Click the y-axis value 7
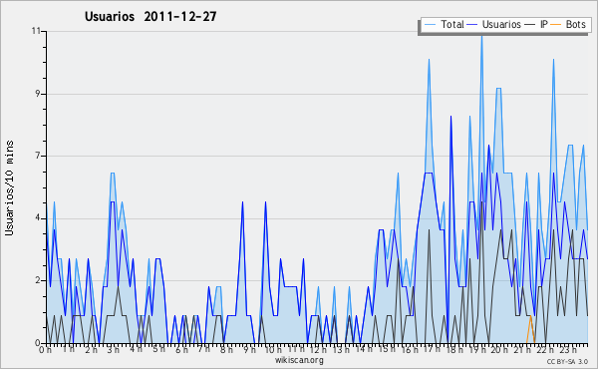Image resolution: width=598 pixels, height=369 pixels. click(38, 156)
